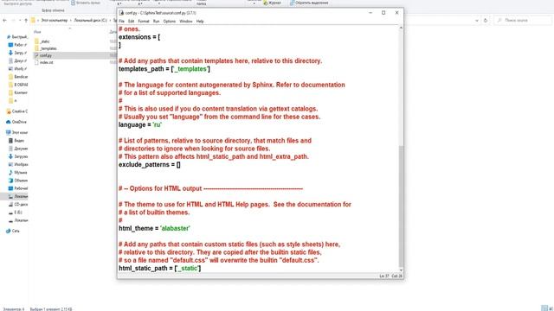
Task: Open recent locations dropdown in Explorer
Action: [20, 21]
